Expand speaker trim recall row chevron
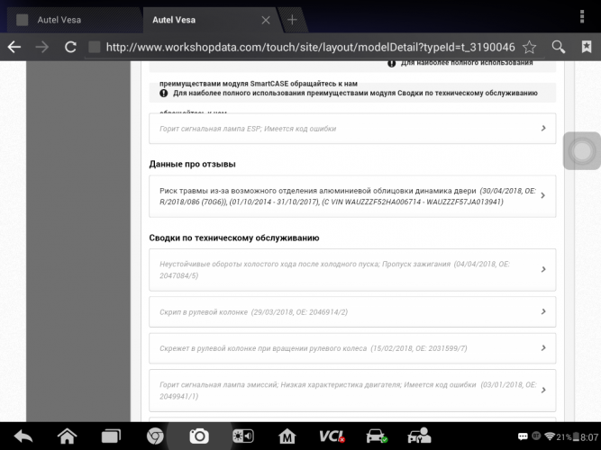 coord(543,195)
